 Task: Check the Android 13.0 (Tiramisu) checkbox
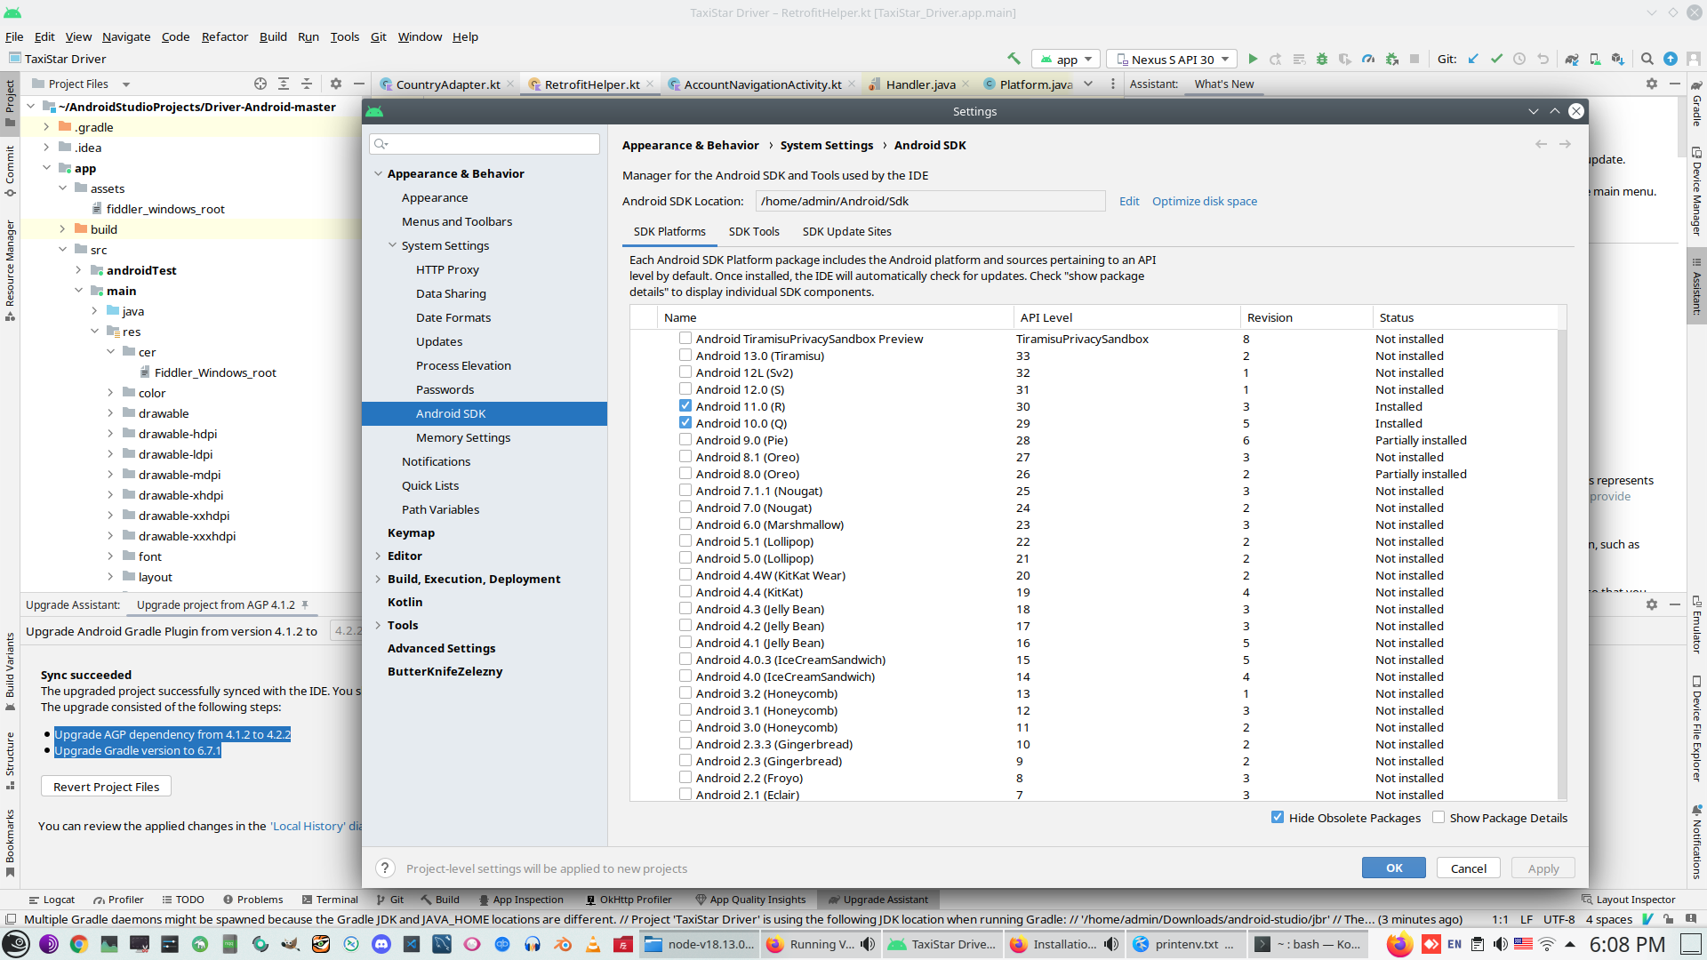(685, 356)
